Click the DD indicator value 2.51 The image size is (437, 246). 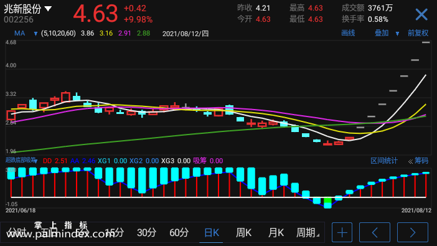click(61, 161)
